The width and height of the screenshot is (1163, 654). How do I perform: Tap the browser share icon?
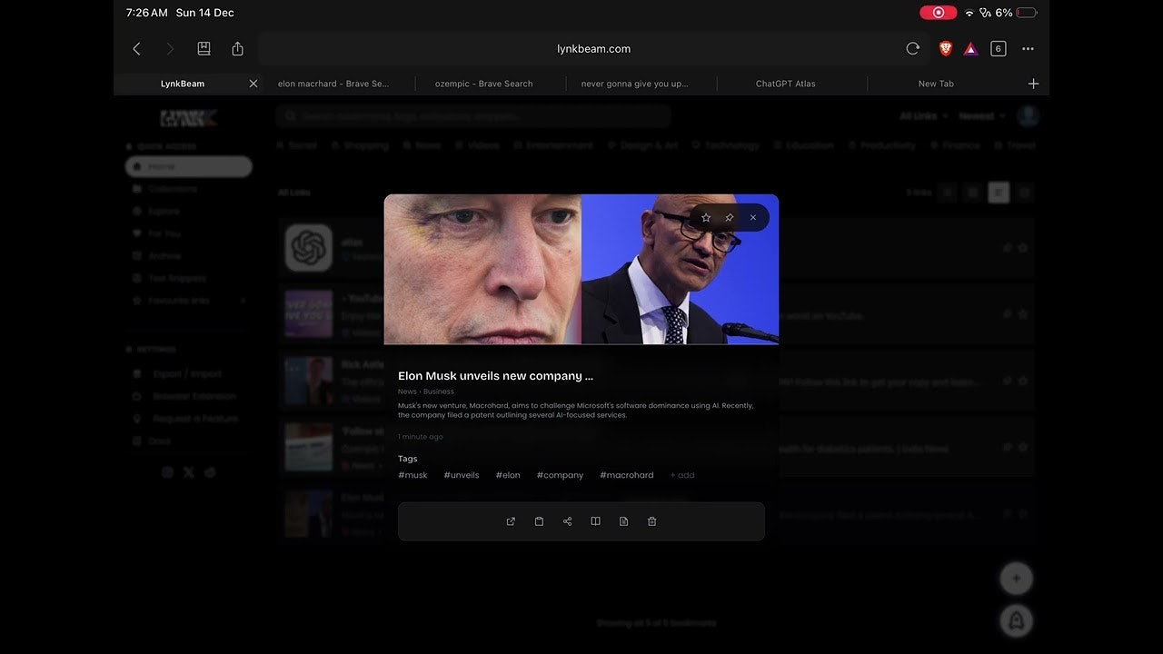coord(237,49)
